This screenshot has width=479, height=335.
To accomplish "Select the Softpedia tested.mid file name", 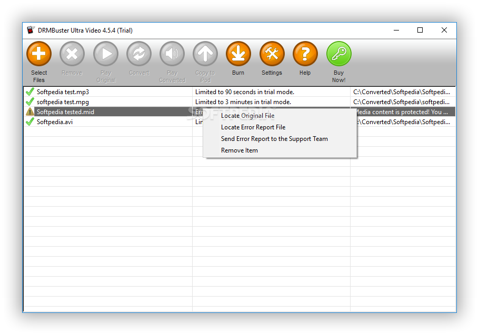I will (x=65, y=112).
